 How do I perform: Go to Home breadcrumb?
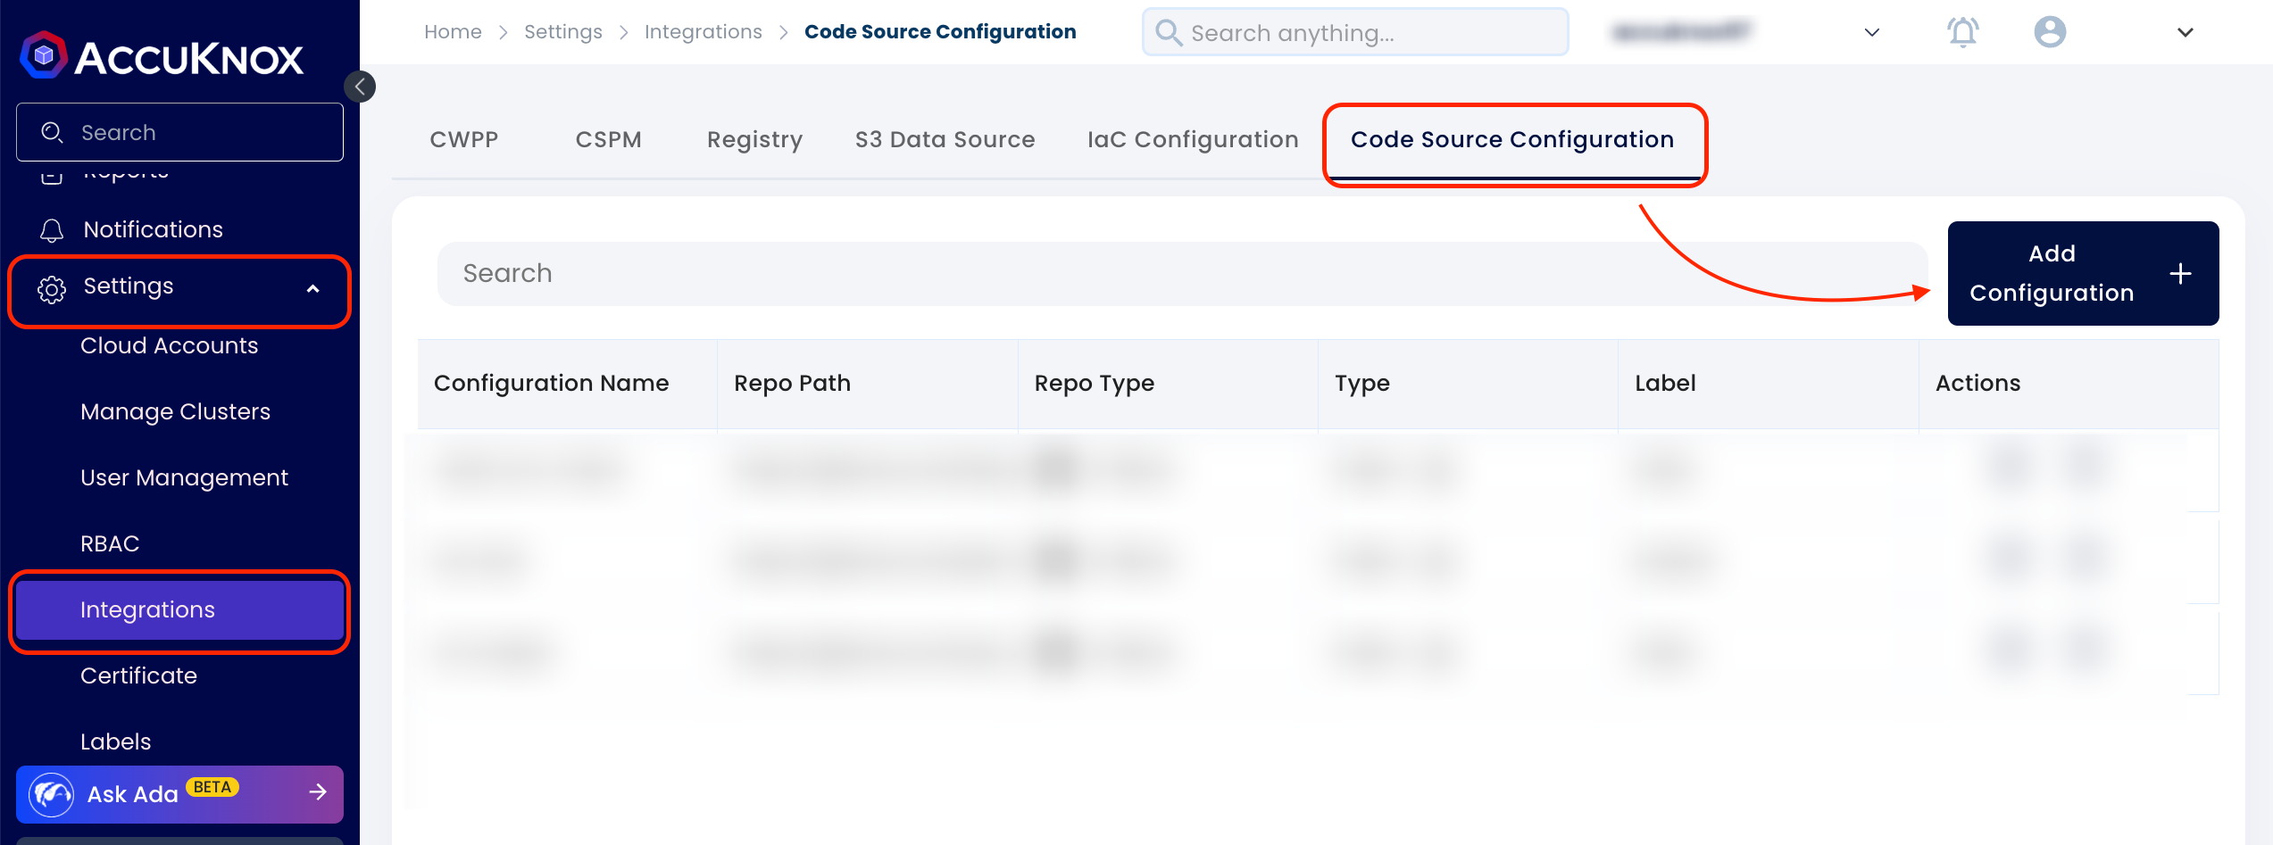click(x=453, y=32)
